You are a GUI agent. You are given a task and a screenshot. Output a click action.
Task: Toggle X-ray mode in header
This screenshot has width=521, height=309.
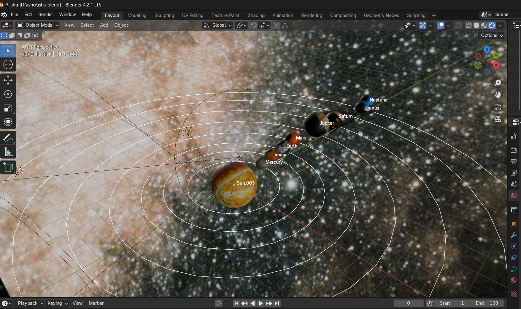click(x=459, y=25)
